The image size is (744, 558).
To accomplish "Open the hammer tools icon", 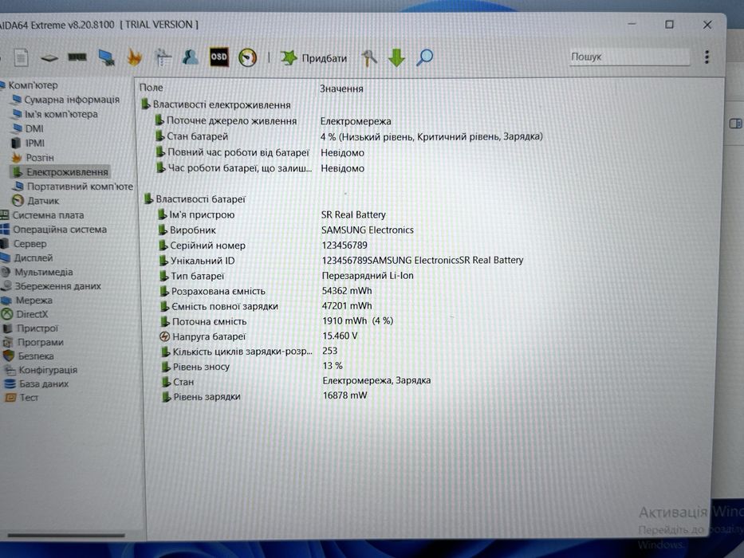I will coord(368,58).
